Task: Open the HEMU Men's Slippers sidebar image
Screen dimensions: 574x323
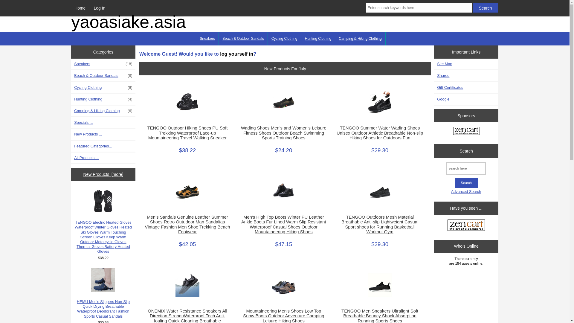Action: (x=103, y=280)
